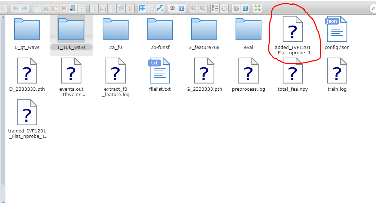This screenshot has height=203, width=376.
Task: Click the Duplicate files icon
Action: click(94, 8)
